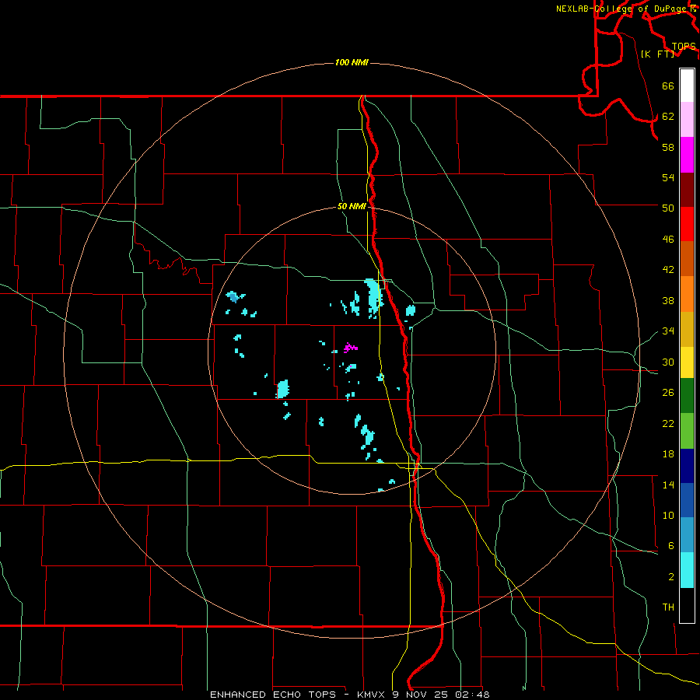The image size is (700, 700).
Task: Click the 100 NMI range ring label
Action: [x=352, y=62]
